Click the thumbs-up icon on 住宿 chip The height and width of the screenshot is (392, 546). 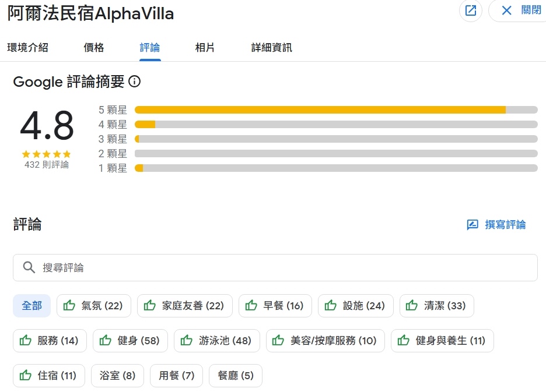tap(26, 376)
